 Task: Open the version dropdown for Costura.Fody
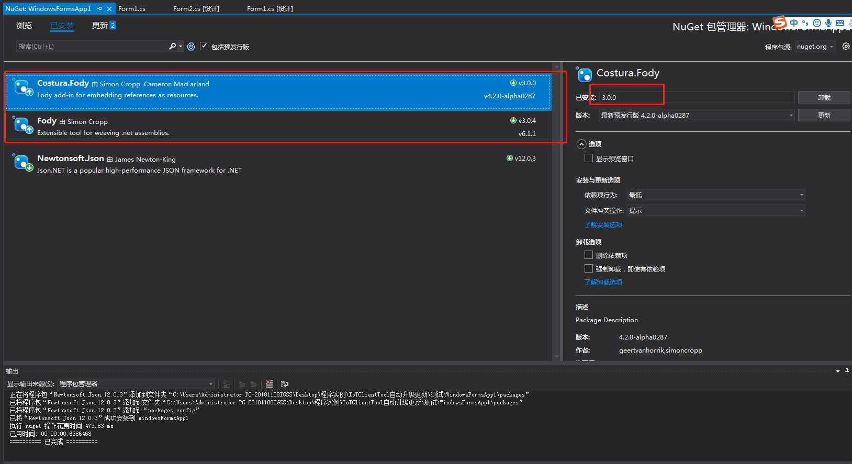tap(697, 115)
